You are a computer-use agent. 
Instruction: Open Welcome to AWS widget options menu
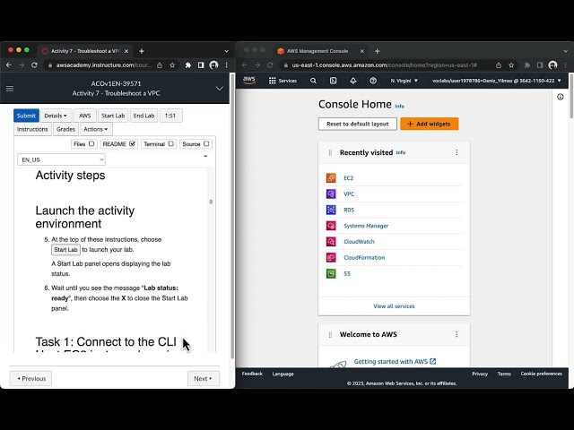pyautogui.click(x=457, y=334)
